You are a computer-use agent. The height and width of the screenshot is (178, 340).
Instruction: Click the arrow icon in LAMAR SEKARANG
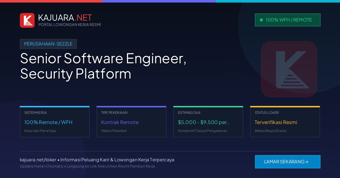307,162
